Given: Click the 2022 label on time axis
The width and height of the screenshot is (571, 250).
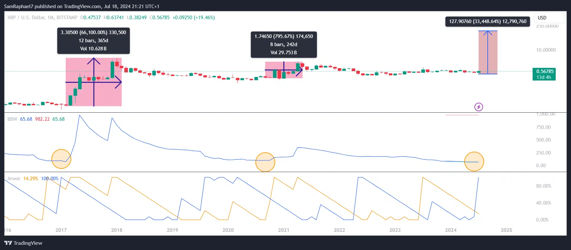Looking at the screenshot, I should pyautogui.click(x=339, y=230).
